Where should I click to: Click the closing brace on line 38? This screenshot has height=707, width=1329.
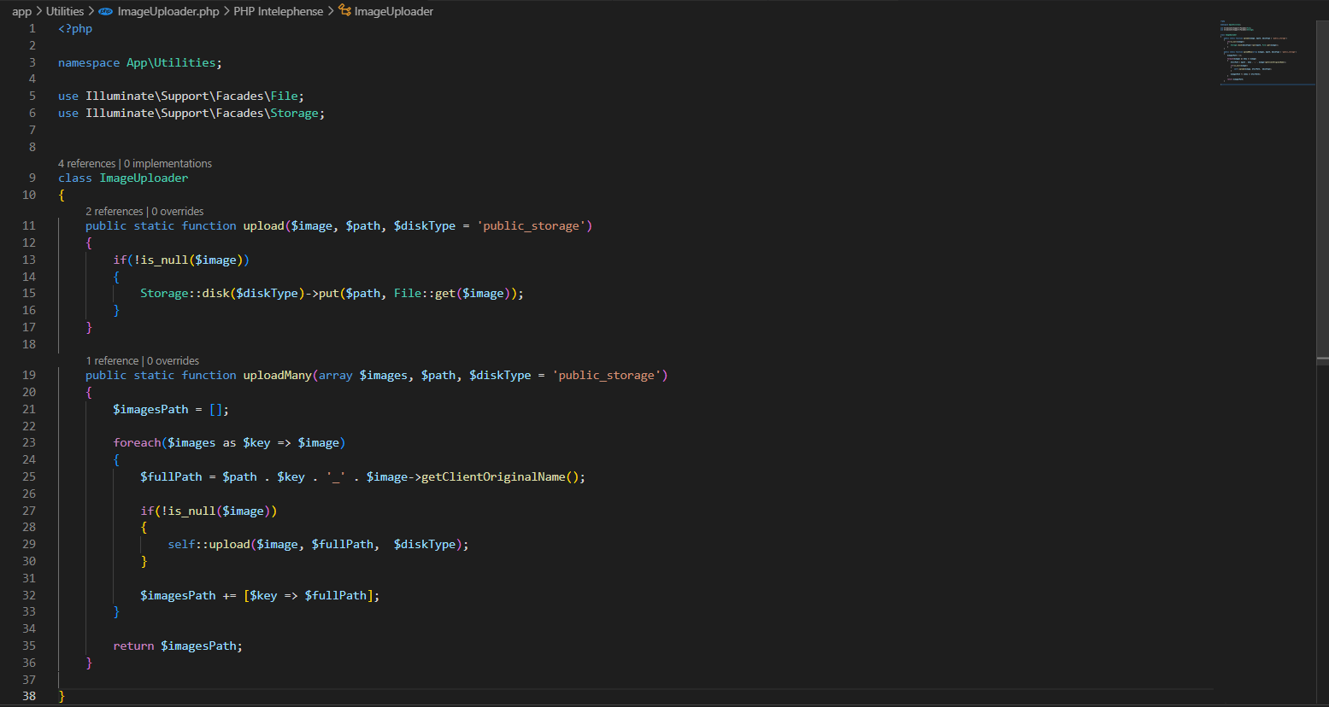(62, 696)
